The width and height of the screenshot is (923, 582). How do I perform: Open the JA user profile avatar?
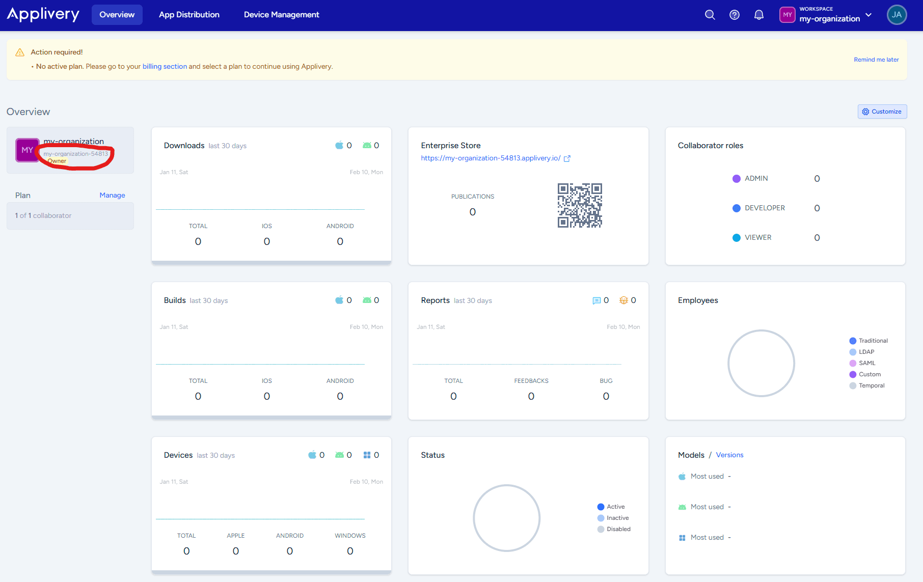897,15
